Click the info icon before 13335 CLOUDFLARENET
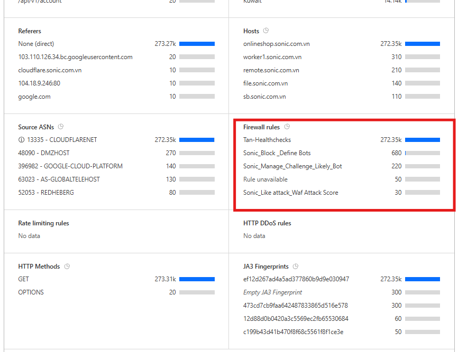458x352 pixels. click(21, 140)
